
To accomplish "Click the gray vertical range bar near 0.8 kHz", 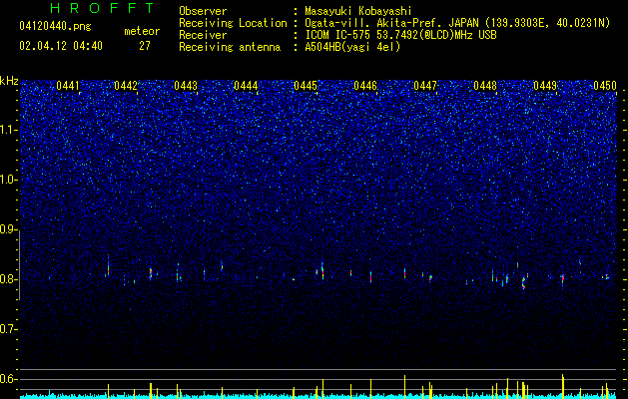I will [20, 267].
